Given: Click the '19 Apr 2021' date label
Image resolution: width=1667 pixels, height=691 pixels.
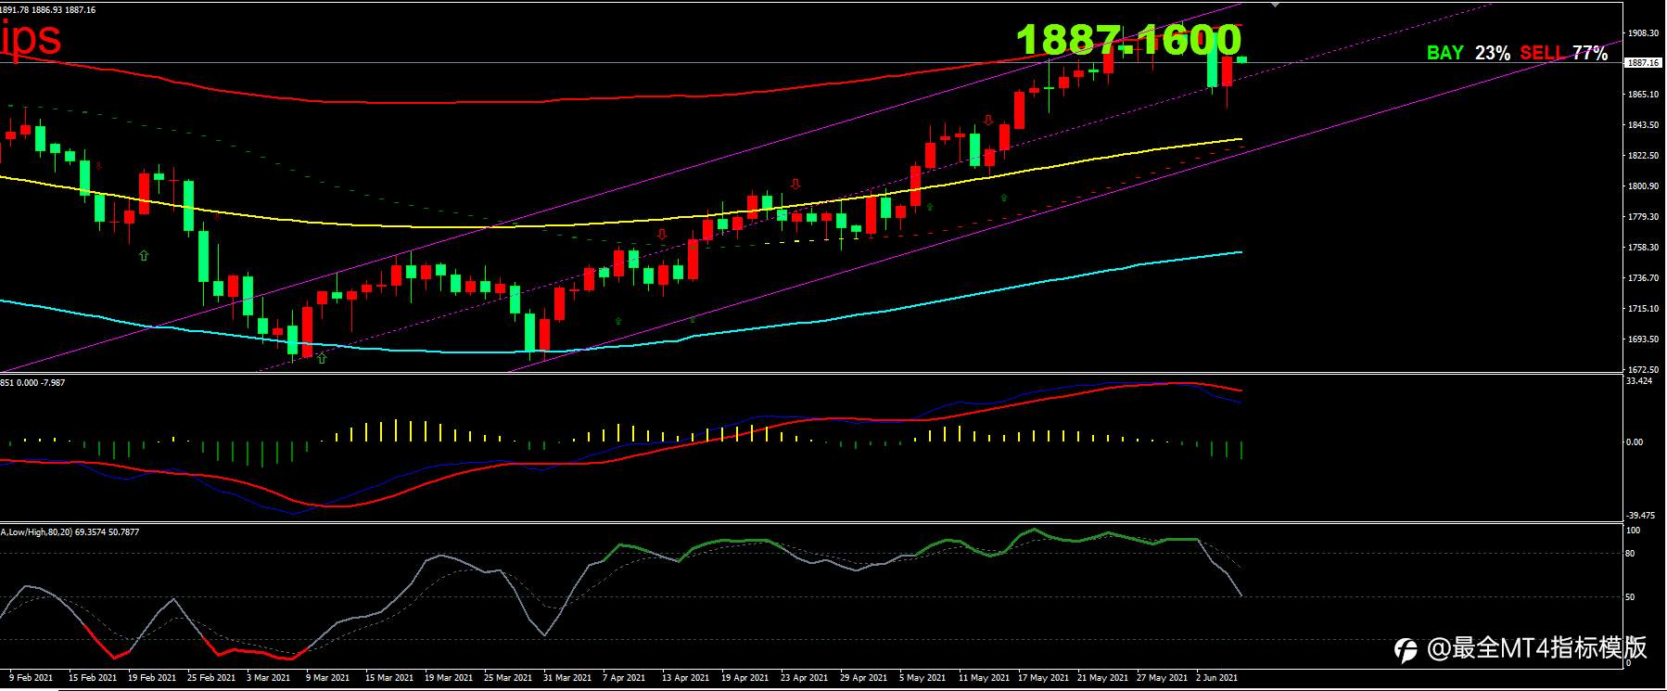Looking at the screenshot, I should coord(744,678).
